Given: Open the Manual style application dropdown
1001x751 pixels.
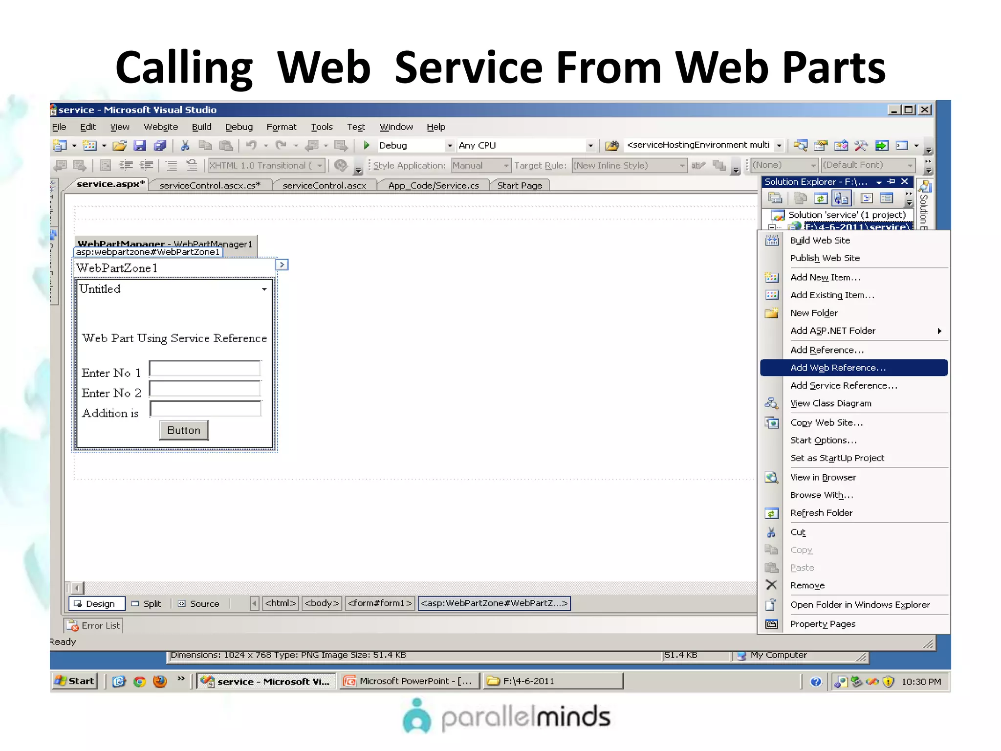Looking at the screenshot, I should tap(506, 166).
